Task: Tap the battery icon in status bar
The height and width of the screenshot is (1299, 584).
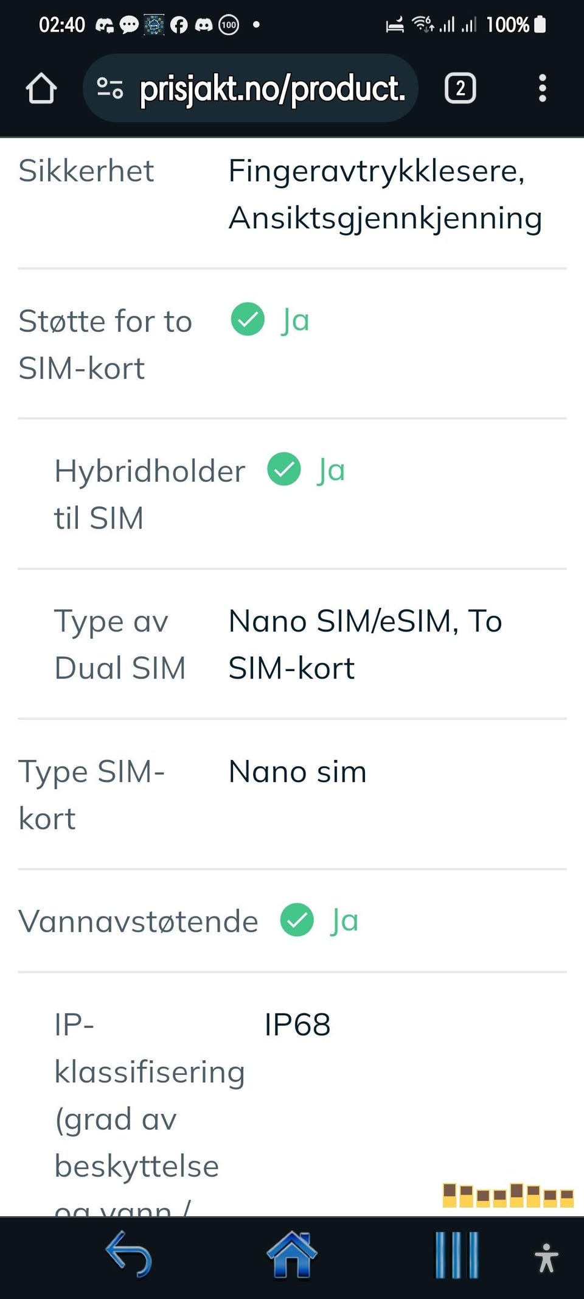Action: tap(540, 24)
